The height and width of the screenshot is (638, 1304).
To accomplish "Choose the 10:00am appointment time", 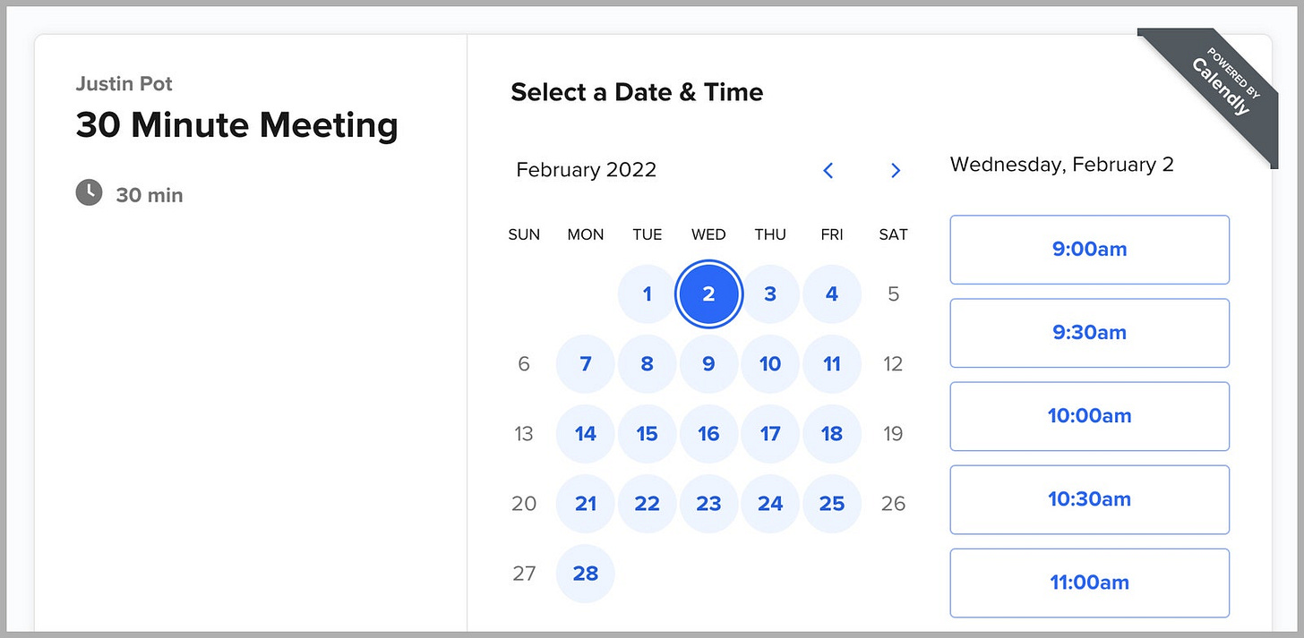I will 1089,416.
